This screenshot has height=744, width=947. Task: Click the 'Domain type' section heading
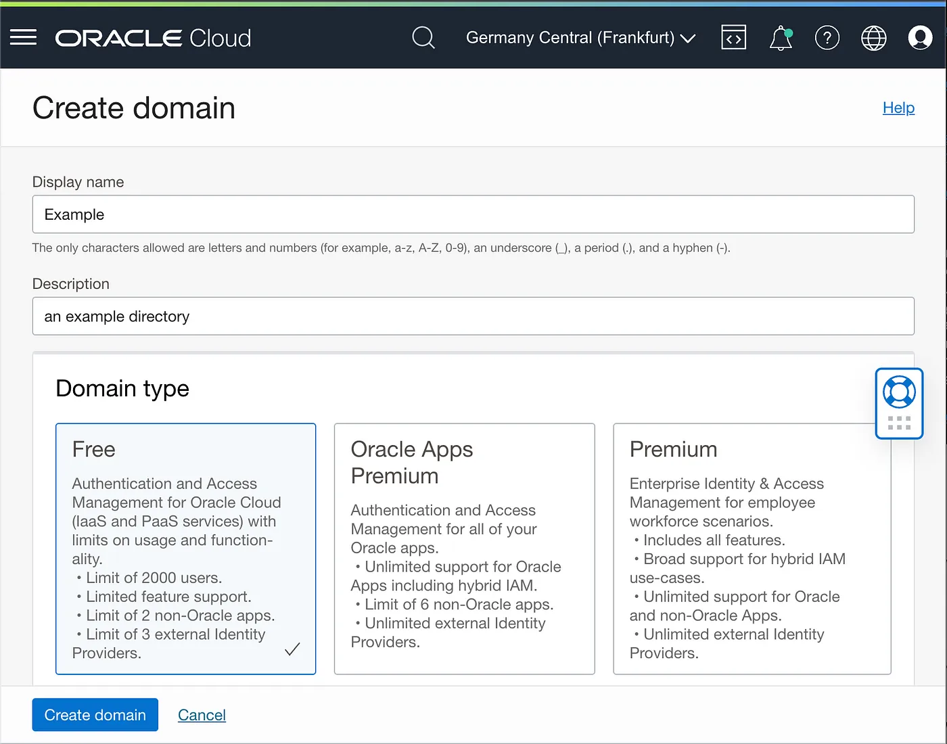pyautogui.click(x=122, y=389)
